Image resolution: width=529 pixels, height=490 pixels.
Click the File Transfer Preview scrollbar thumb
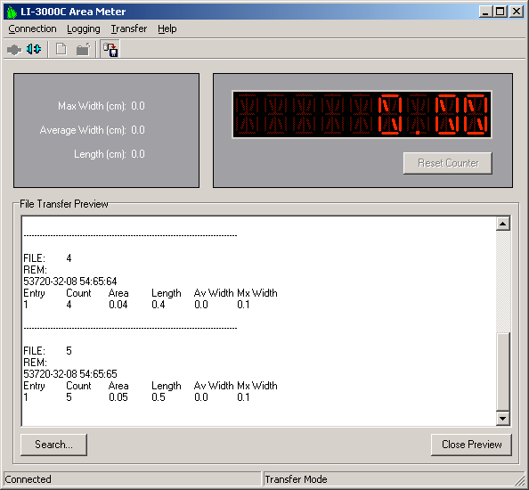pos(502,372)
